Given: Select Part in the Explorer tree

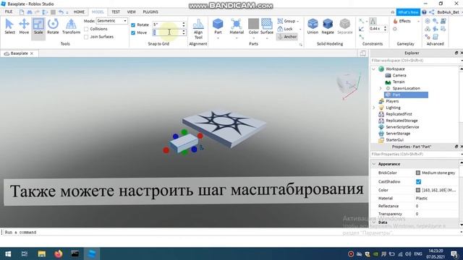Looking at the screenshot, I should pos(406,95).
